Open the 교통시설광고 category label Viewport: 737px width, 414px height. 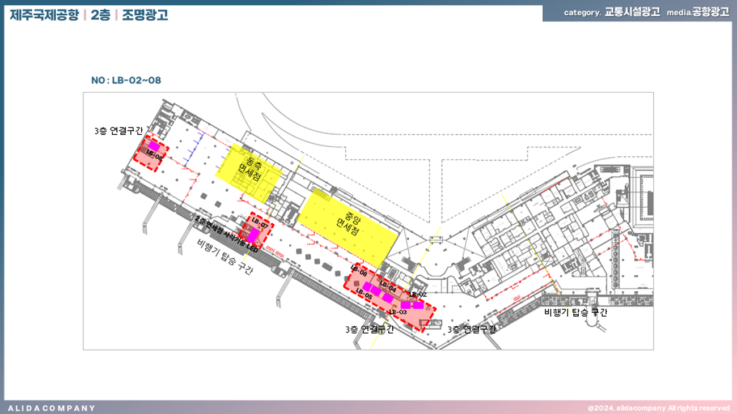(x=632, y=12)
